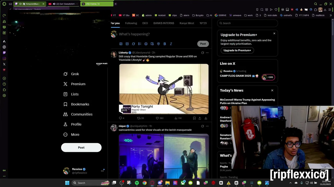Open Grok explain icon on nique's post
This screenshot has width=334, height=187.
coord(202,126)
